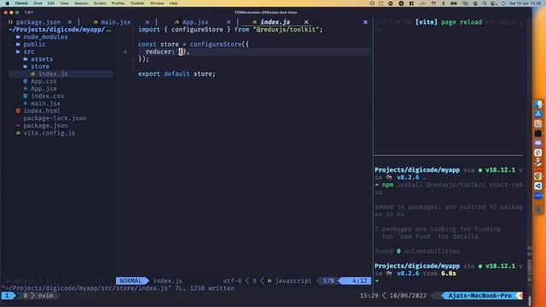Click the menu bar date and time
Image resolution: width=546 pixels, height=307 pixels.
[526, 3]
